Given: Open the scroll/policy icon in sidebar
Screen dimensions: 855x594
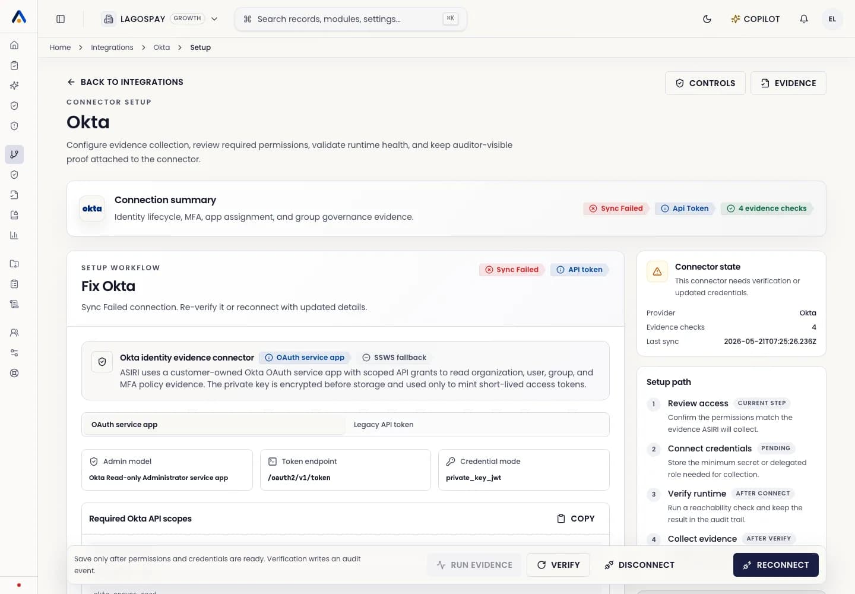Looking at the screenshot, I should click(14, 304).
